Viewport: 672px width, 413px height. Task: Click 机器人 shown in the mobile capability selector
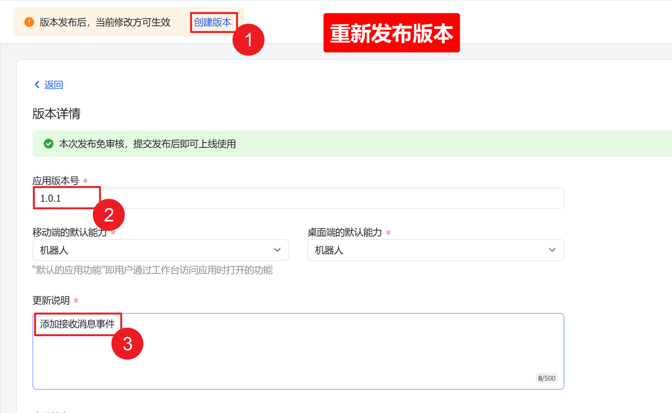pyautogui.click(x=49, y=250)
